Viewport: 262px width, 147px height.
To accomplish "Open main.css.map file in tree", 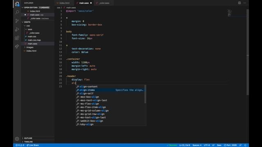I will coord(34,40).
